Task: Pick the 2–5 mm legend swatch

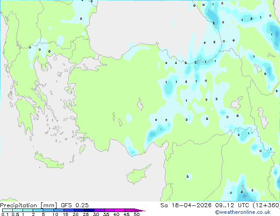Action: click(x=38, y=210)
